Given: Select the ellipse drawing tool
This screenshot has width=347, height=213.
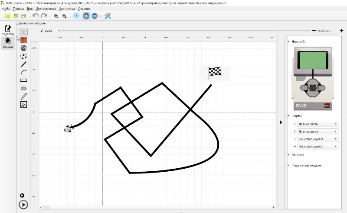Looking at the screenshot, I should pyautogui.click(x=23, y=88).
